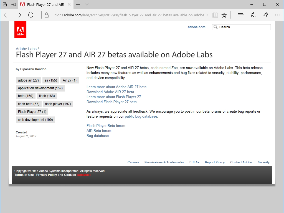Expand the tab preview chevron
The height and width of the screenshot is (213, 284).
click(x=87, y=4)
